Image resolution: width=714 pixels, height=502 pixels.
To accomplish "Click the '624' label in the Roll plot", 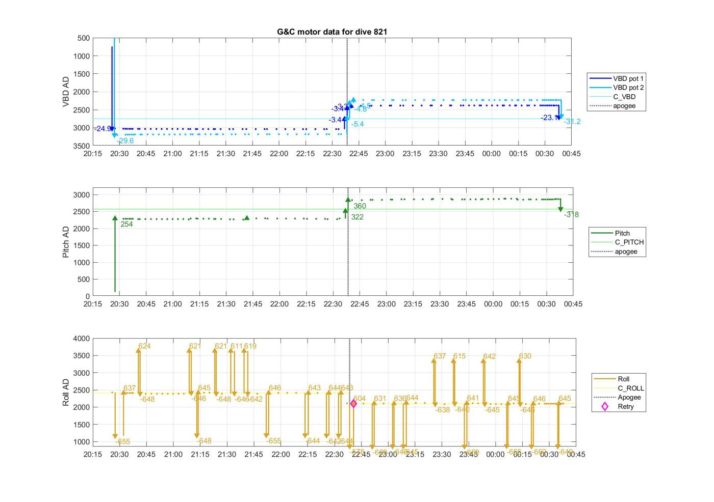I will point(144,346).
